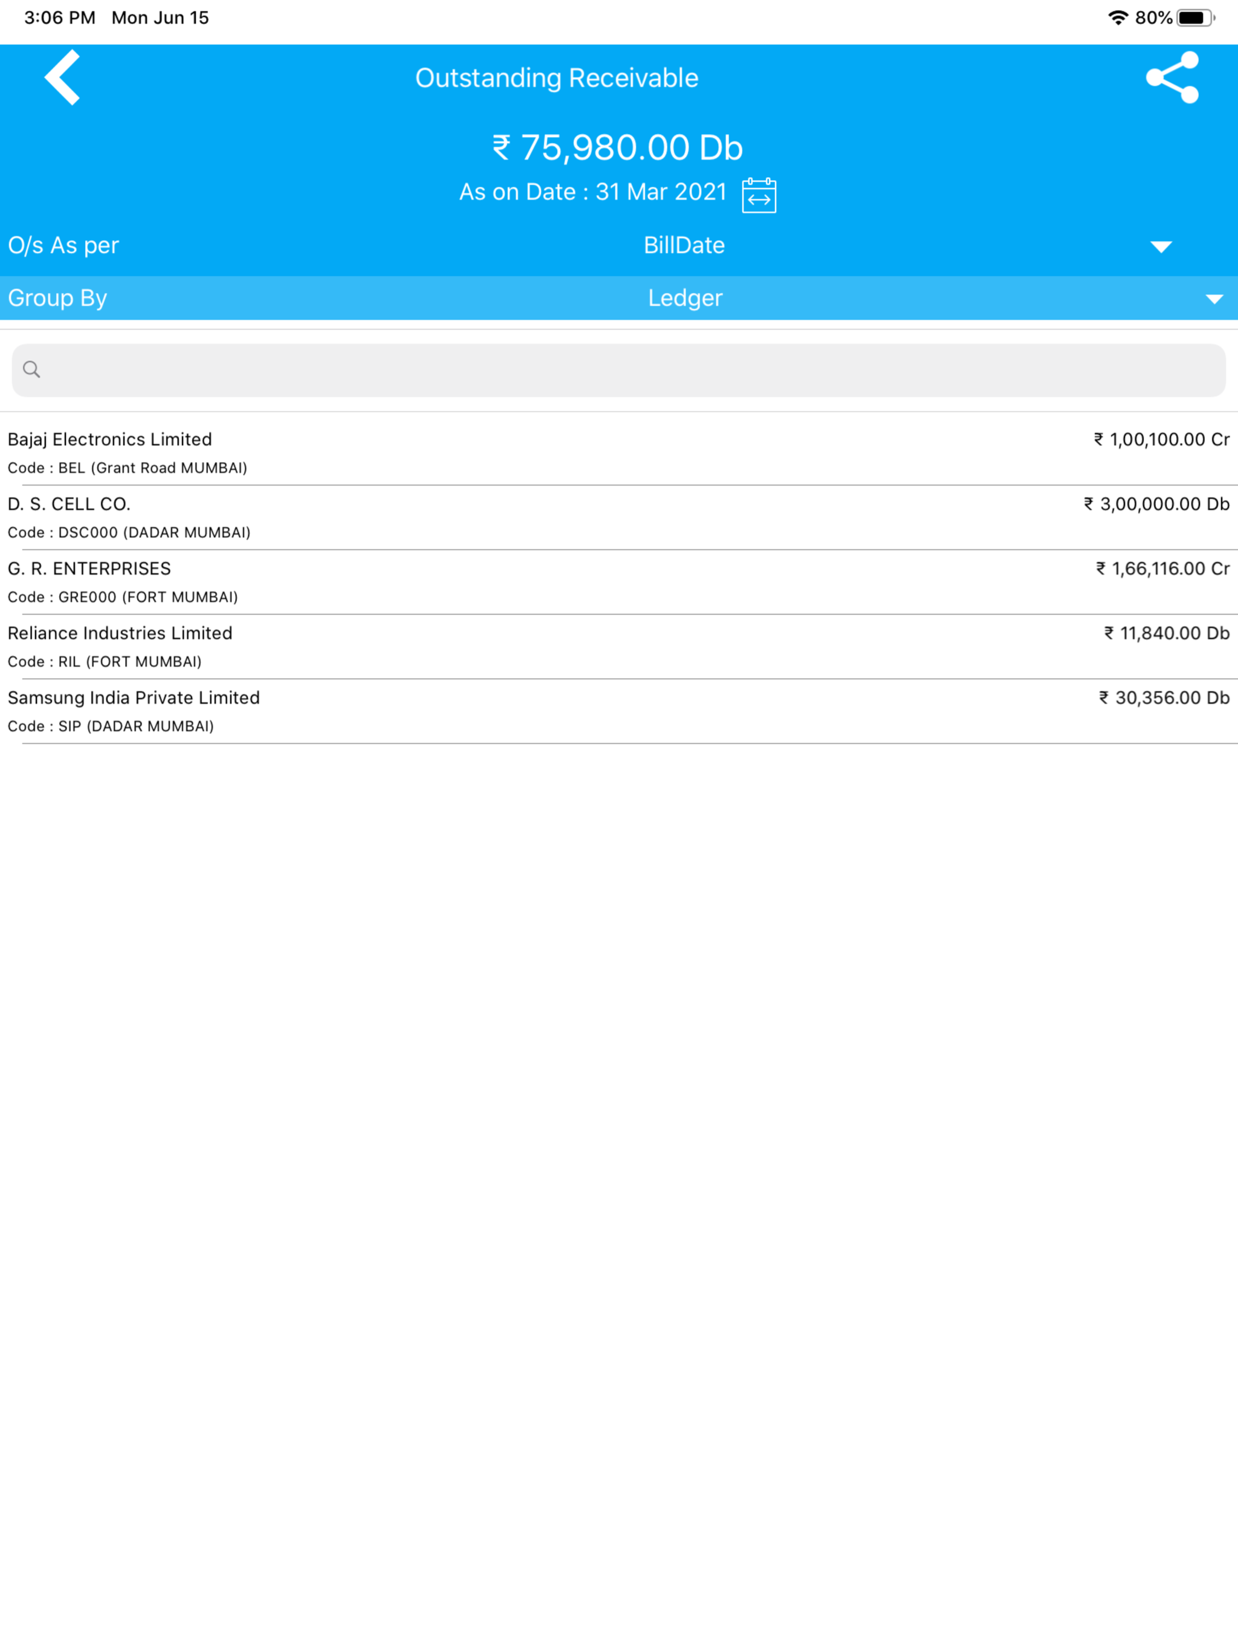Focus the ledger search field
1238x1651 pixels.
619,370
